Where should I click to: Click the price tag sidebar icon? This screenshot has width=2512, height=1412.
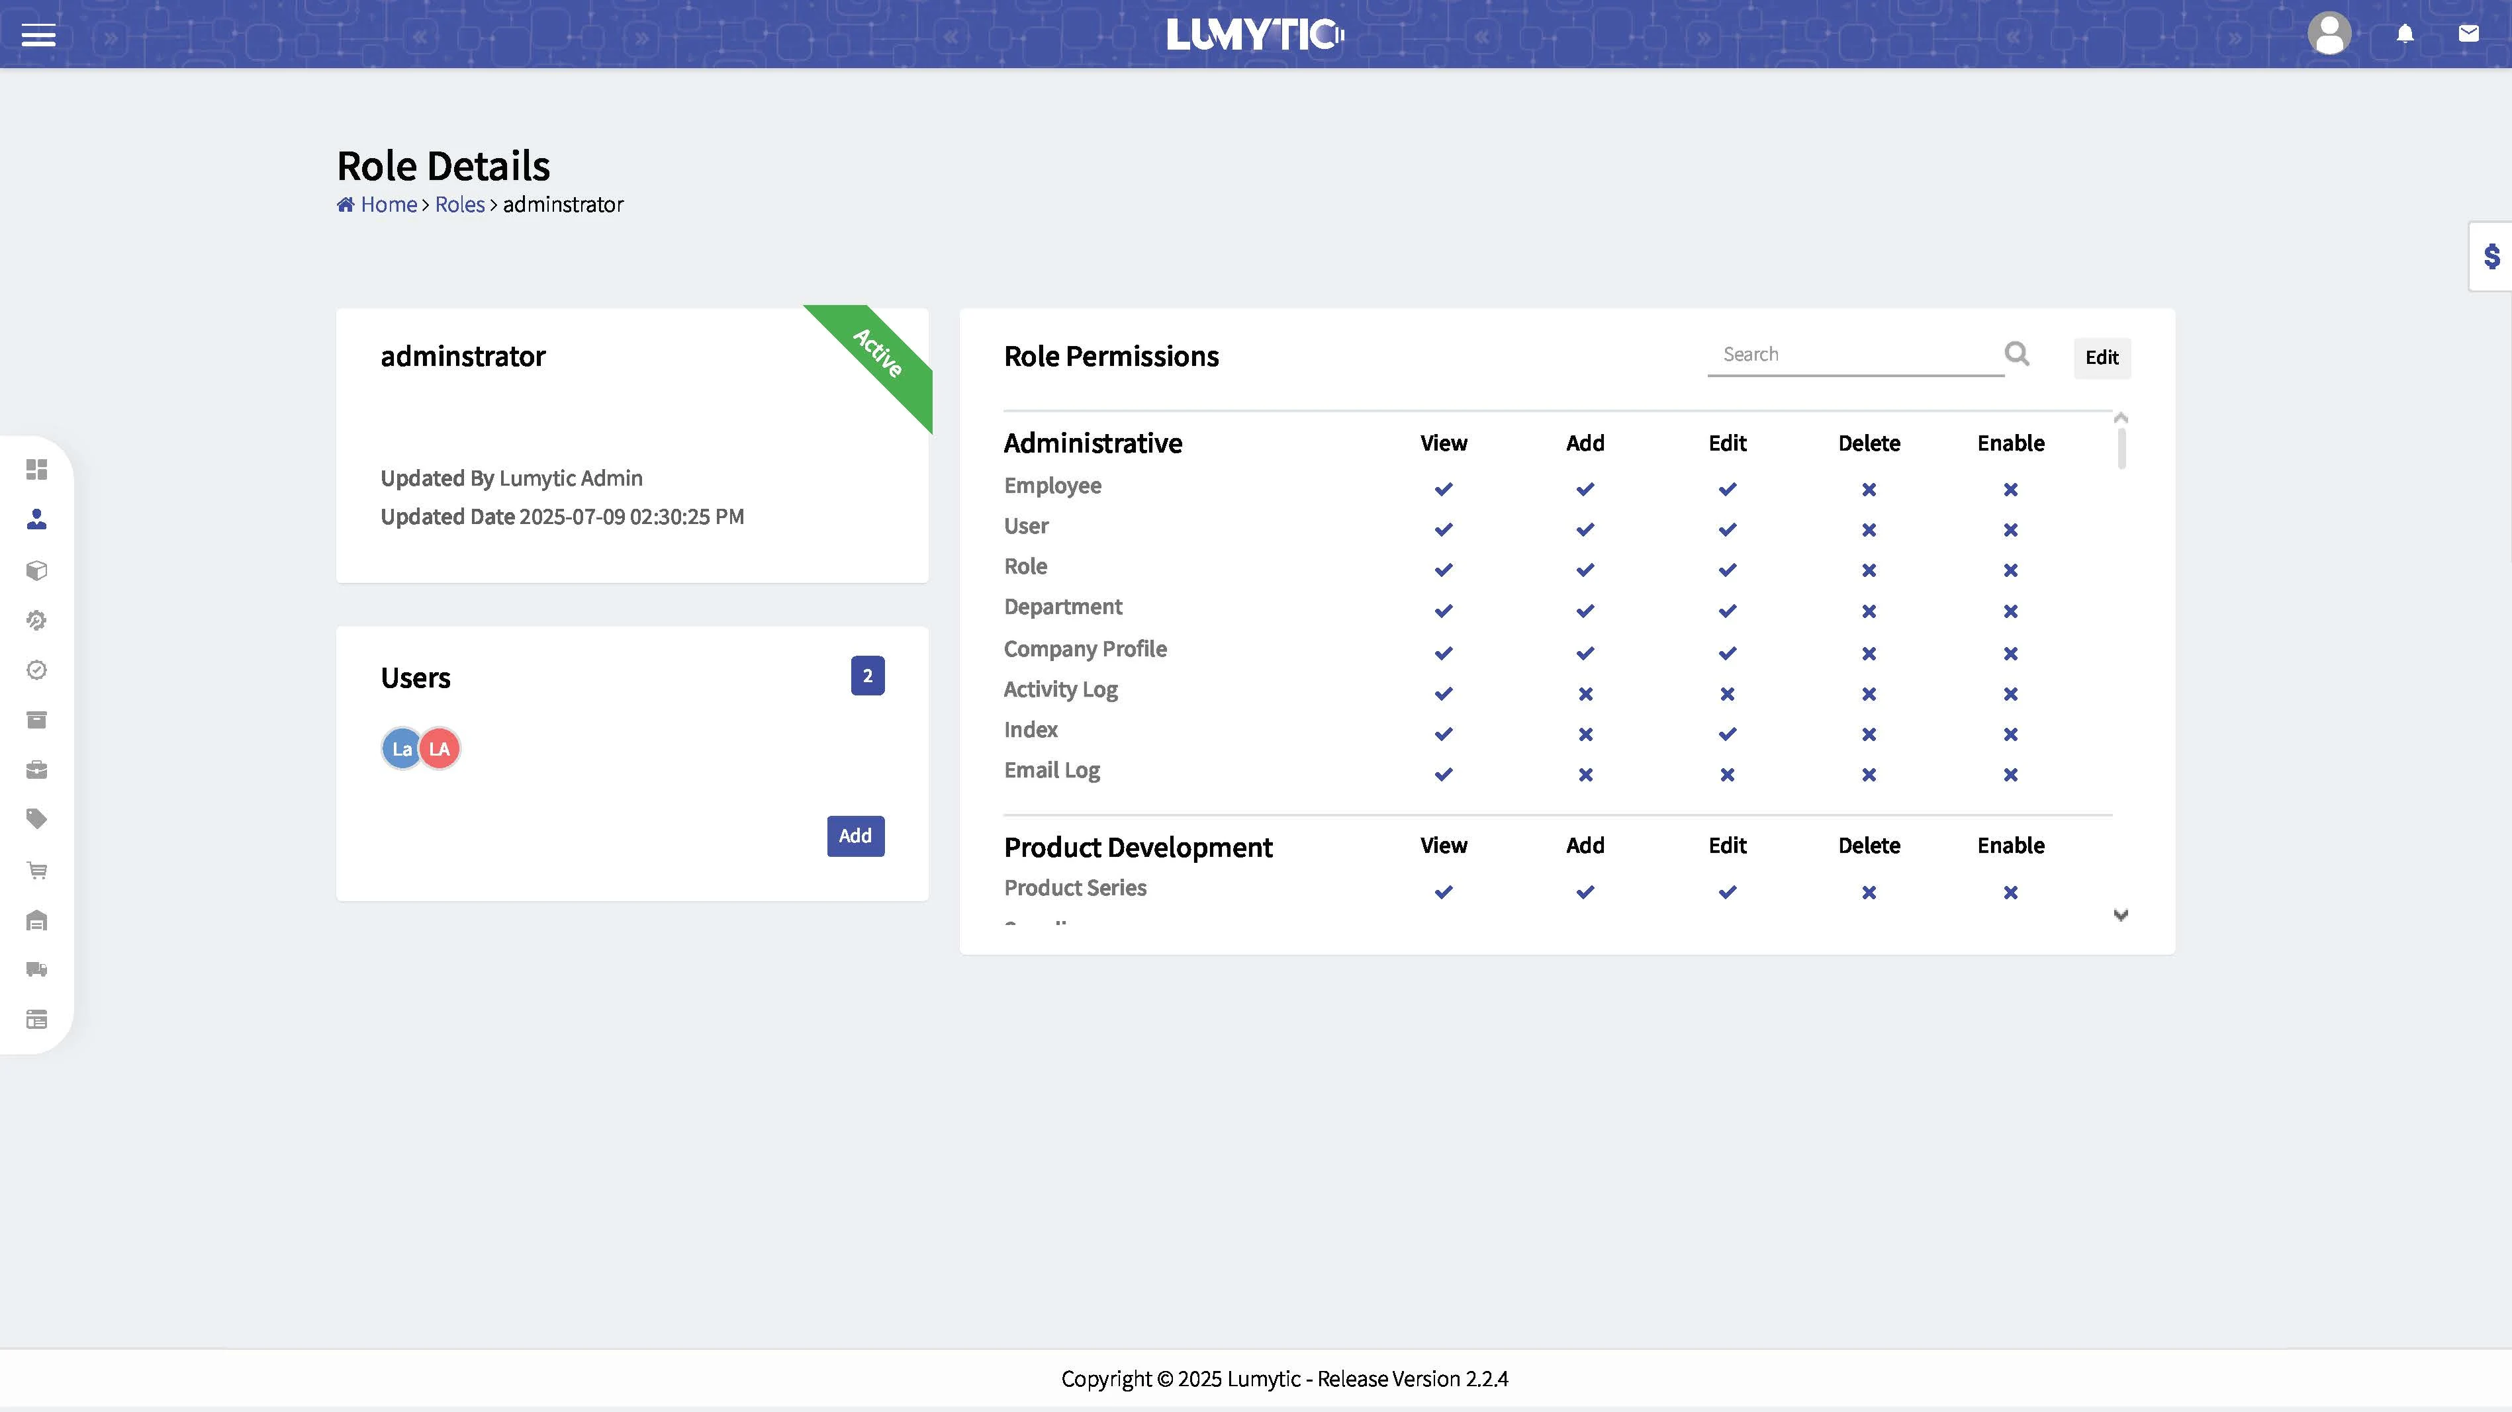click(x=36, y=820)
